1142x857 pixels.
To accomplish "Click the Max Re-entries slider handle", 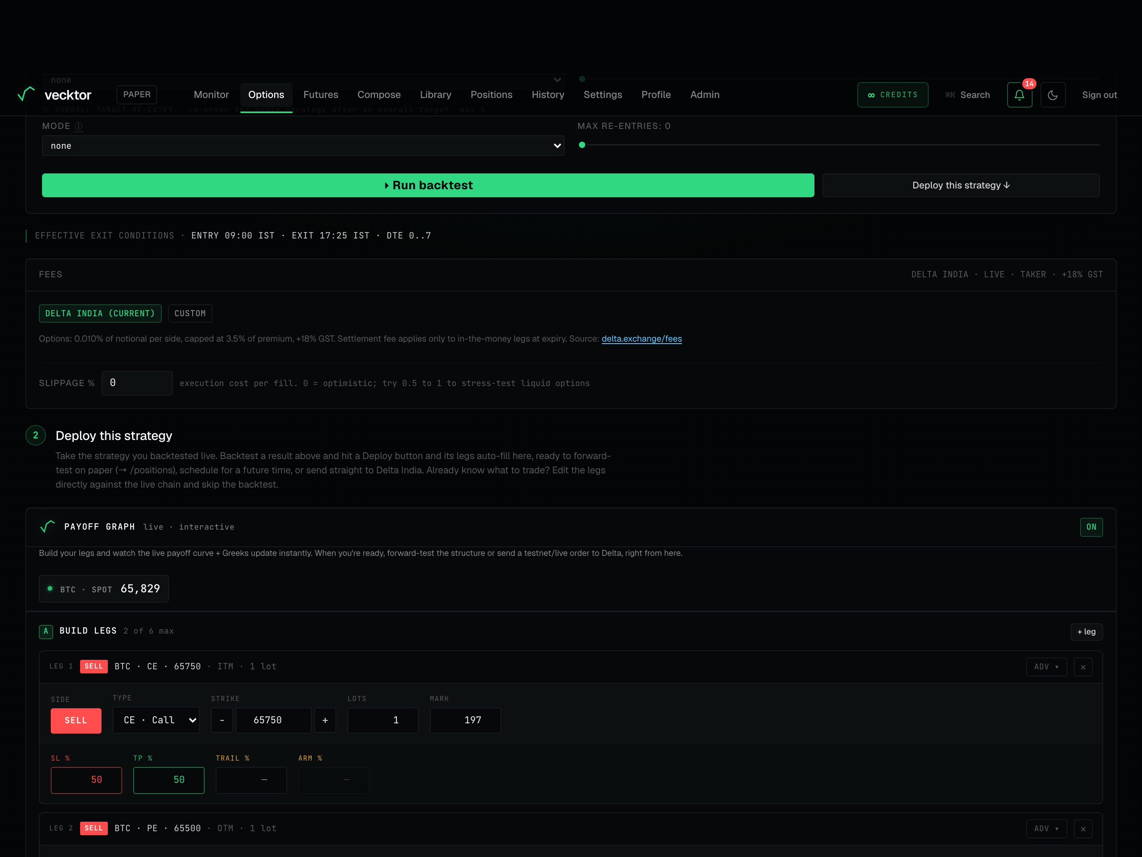I will pos(582,145).
